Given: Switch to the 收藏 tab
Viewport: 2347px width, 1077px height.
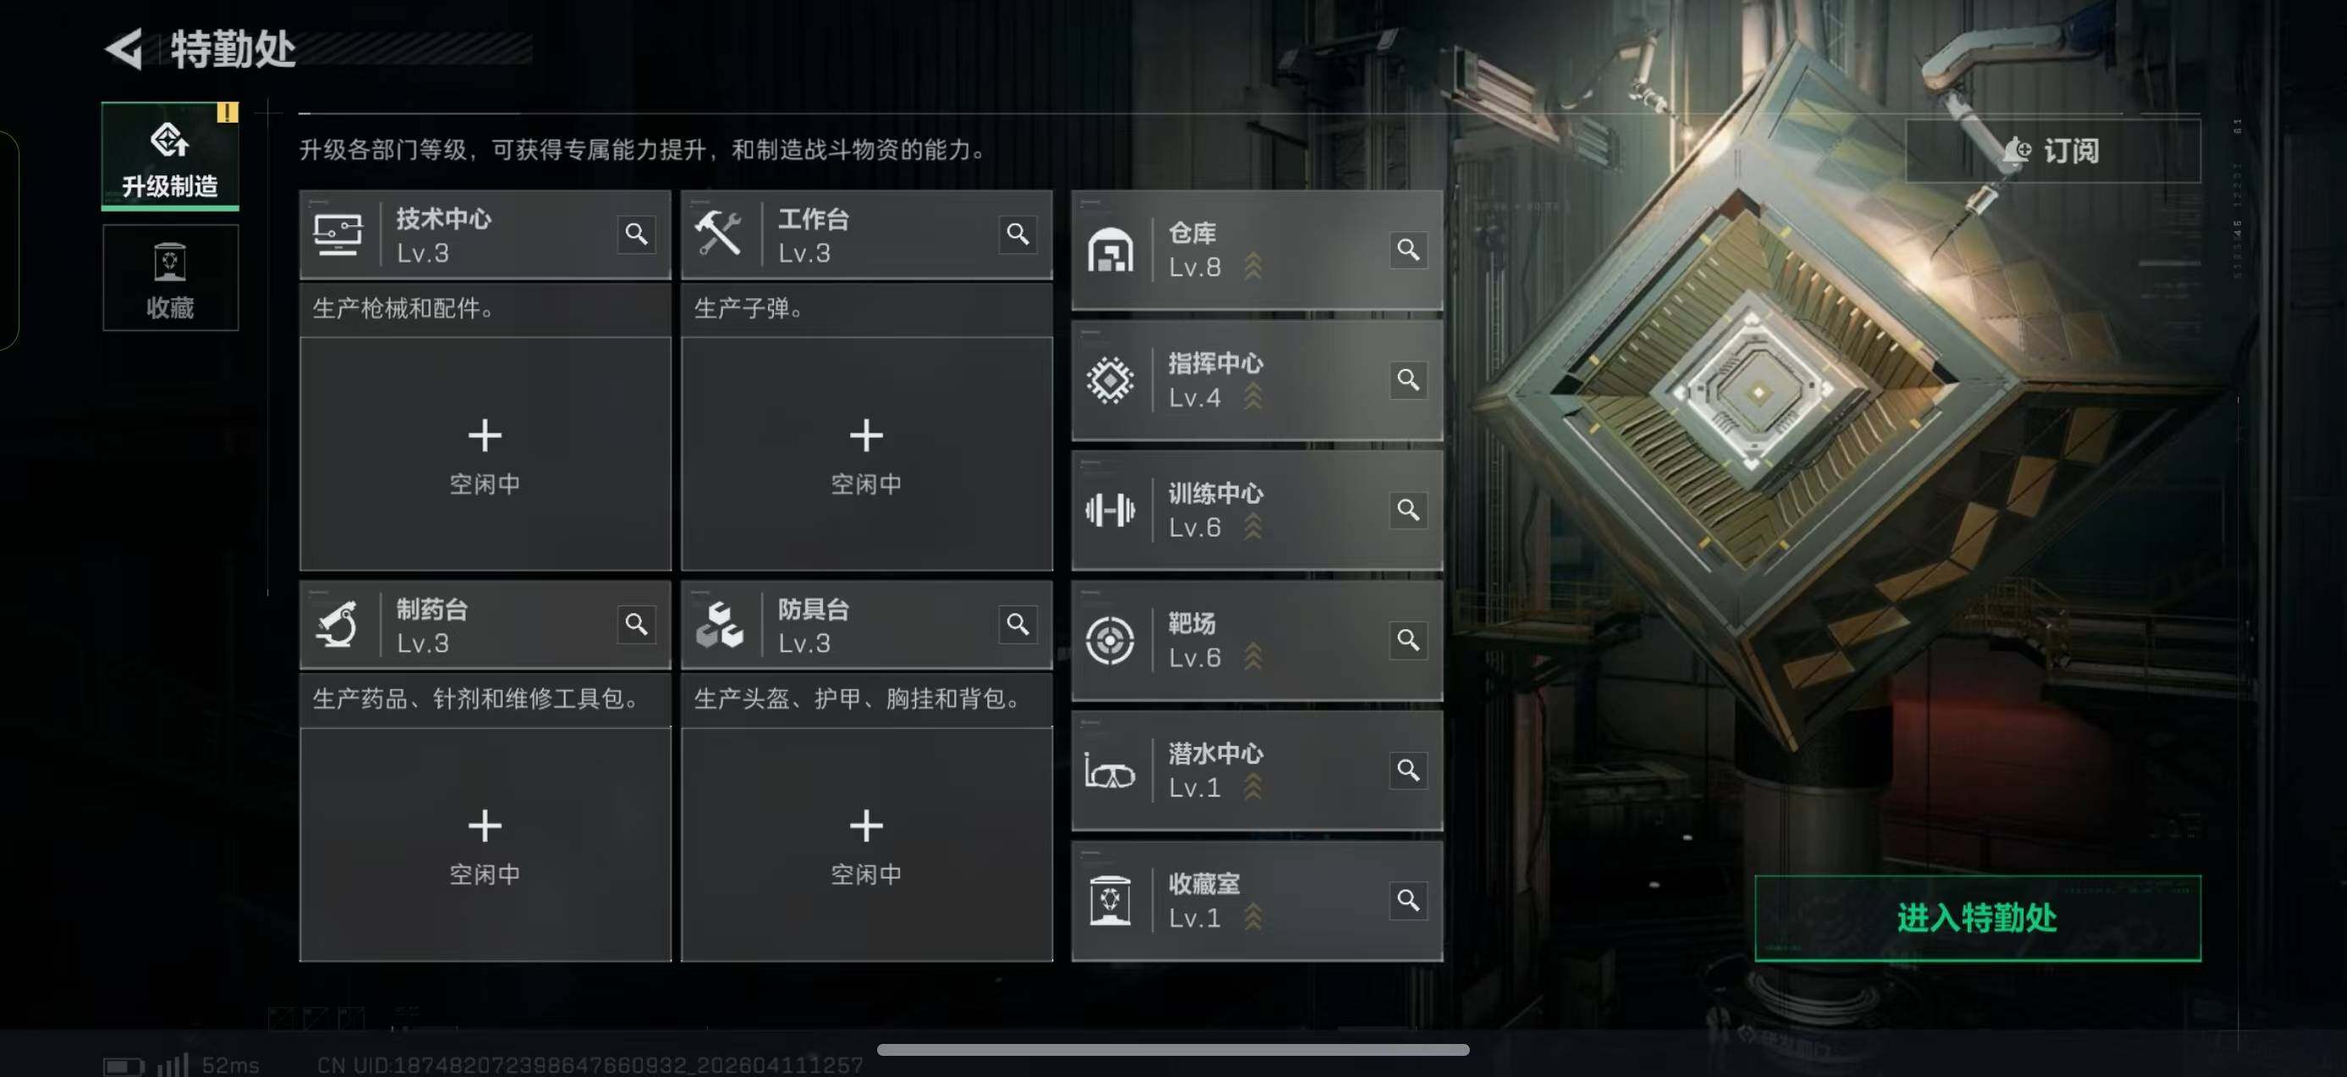Looking at the screenshot, I should pyautogui.click(x=170, y=278).
